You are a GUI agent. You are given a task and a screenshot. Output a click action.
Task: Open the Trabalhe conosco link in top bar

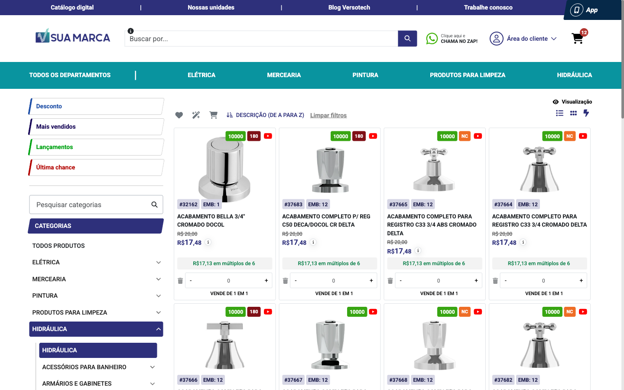[x=488, y=7]
